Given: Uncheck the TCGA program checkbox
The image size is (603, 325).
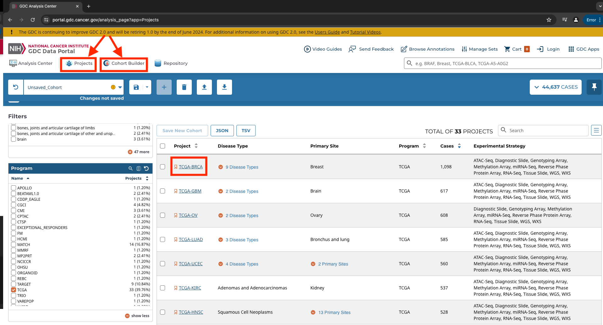Looking at the screenshot, I should (x=14, y=290).
